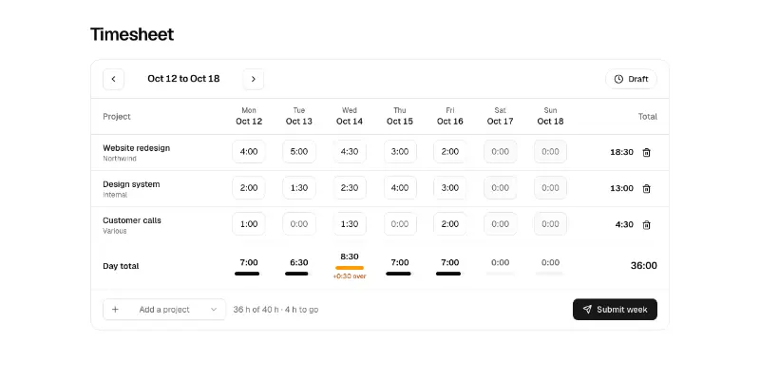760x380 pixels.
Task: Click the Mon Oct 12 column header
Action: pos(249,116)
